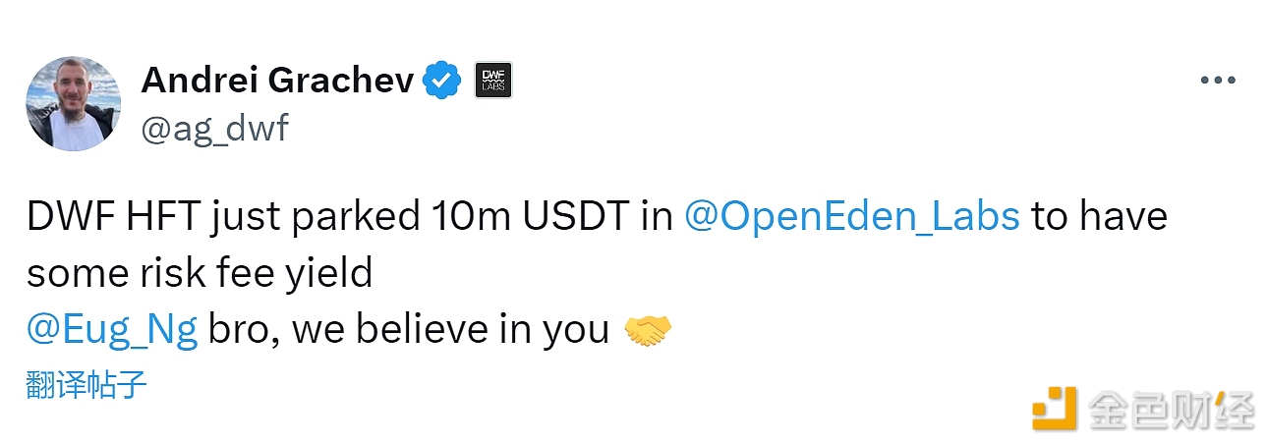Open the Andrei Grachev display name link
This screenshot has height=443, width=1267.
[x=277, y=81]
